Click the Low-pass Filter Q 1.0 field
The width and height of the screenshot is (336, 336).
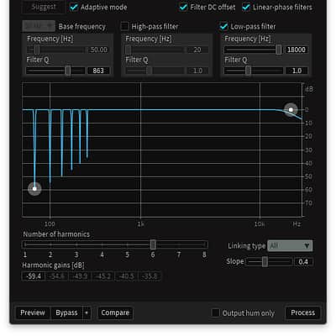pos(297,71)
